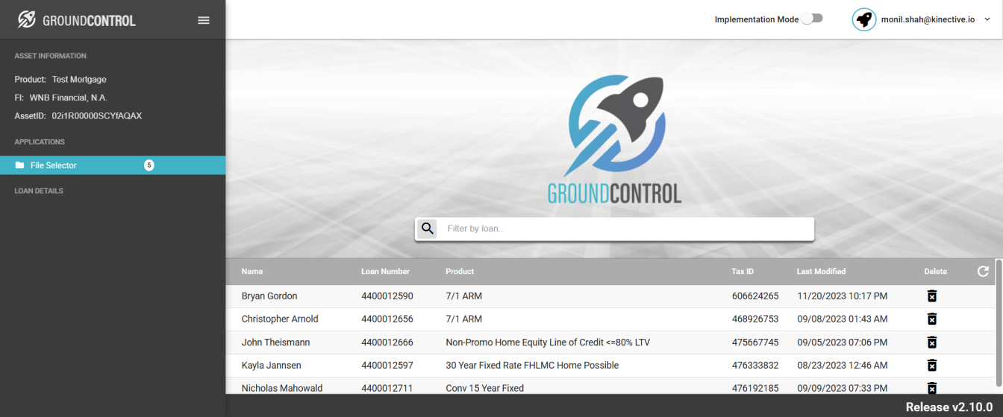Click the Release v2.10.0 version text
1003x417 pixels.
[949, 407]
